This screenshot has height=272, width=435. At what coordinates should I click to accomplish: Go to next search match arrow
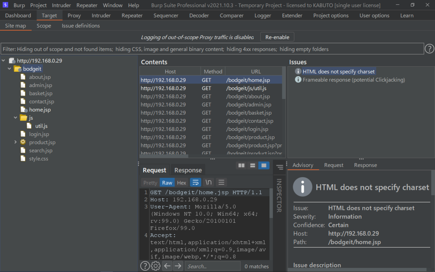(x=178, y=266)
